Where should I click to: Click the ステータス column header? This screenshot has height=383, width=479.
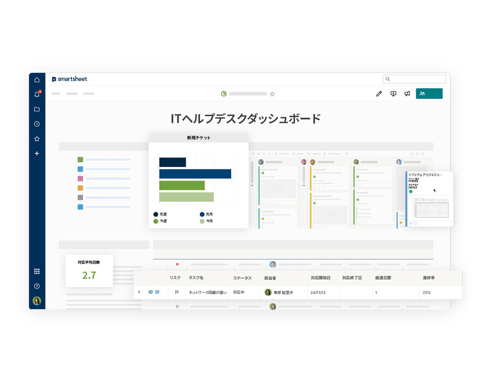coord(242,278)
